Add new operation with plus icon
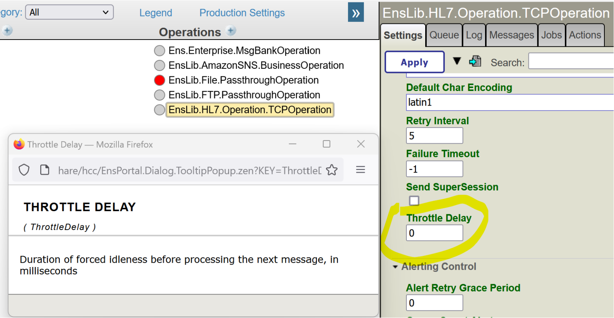 [x=231, y=31]
